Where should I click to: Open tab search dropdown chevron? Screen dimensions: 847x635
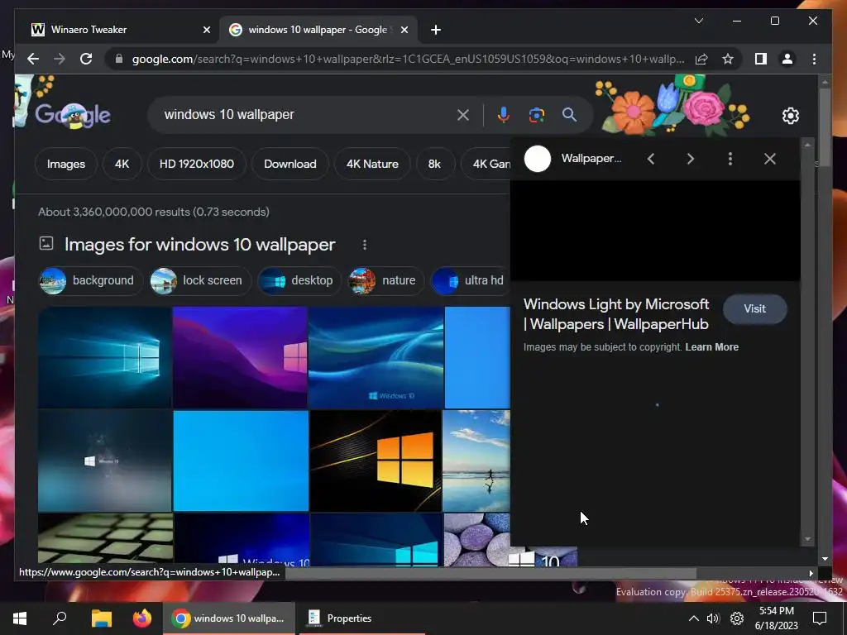click(x=698, y=21)
